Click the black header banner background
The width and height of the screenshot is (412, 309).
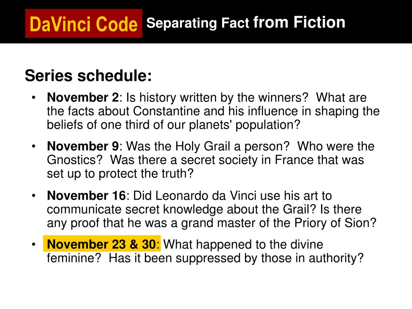[x=378, y=22]
